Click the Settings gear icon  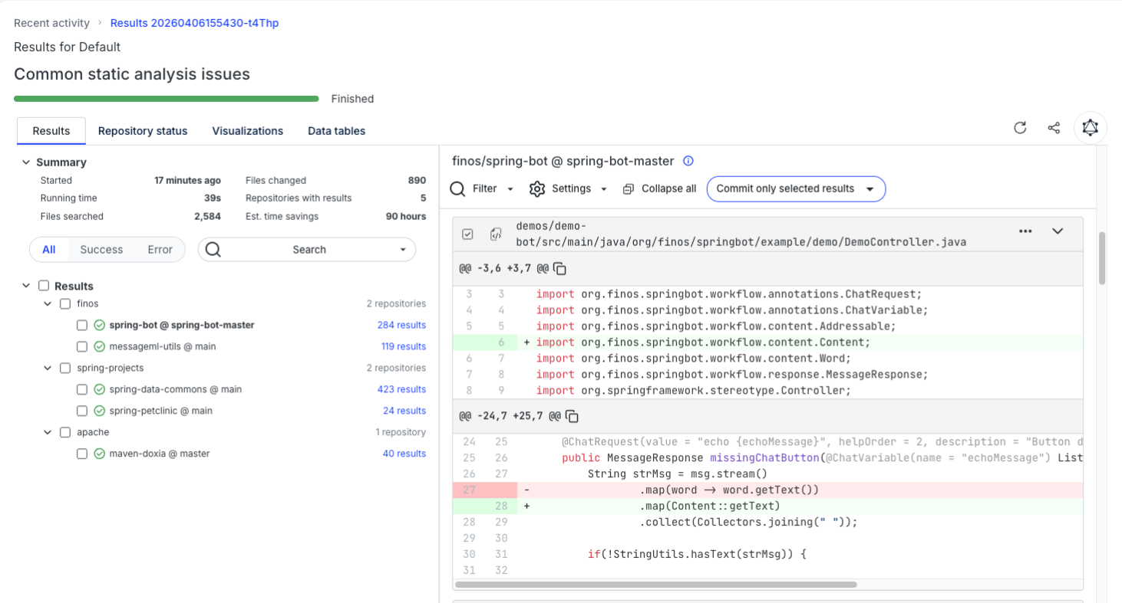pos(537,188)
